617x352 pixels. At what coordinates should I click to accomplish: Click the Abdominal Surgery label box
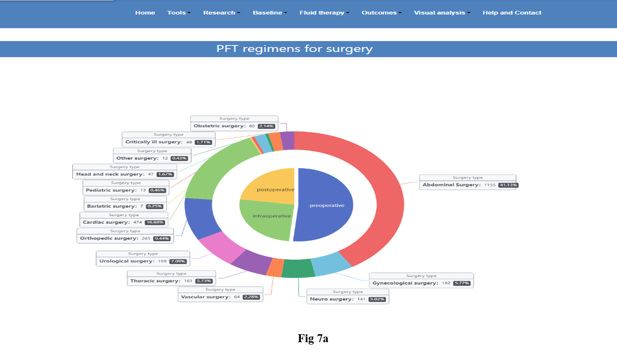point(468,182)
